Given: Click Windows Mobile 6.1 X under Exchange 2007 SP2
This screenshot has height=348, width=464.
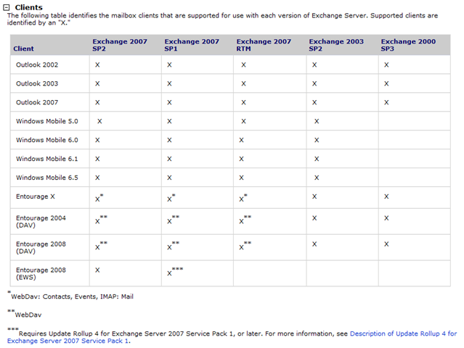Looking at the screenshot, I should [97, 159].
